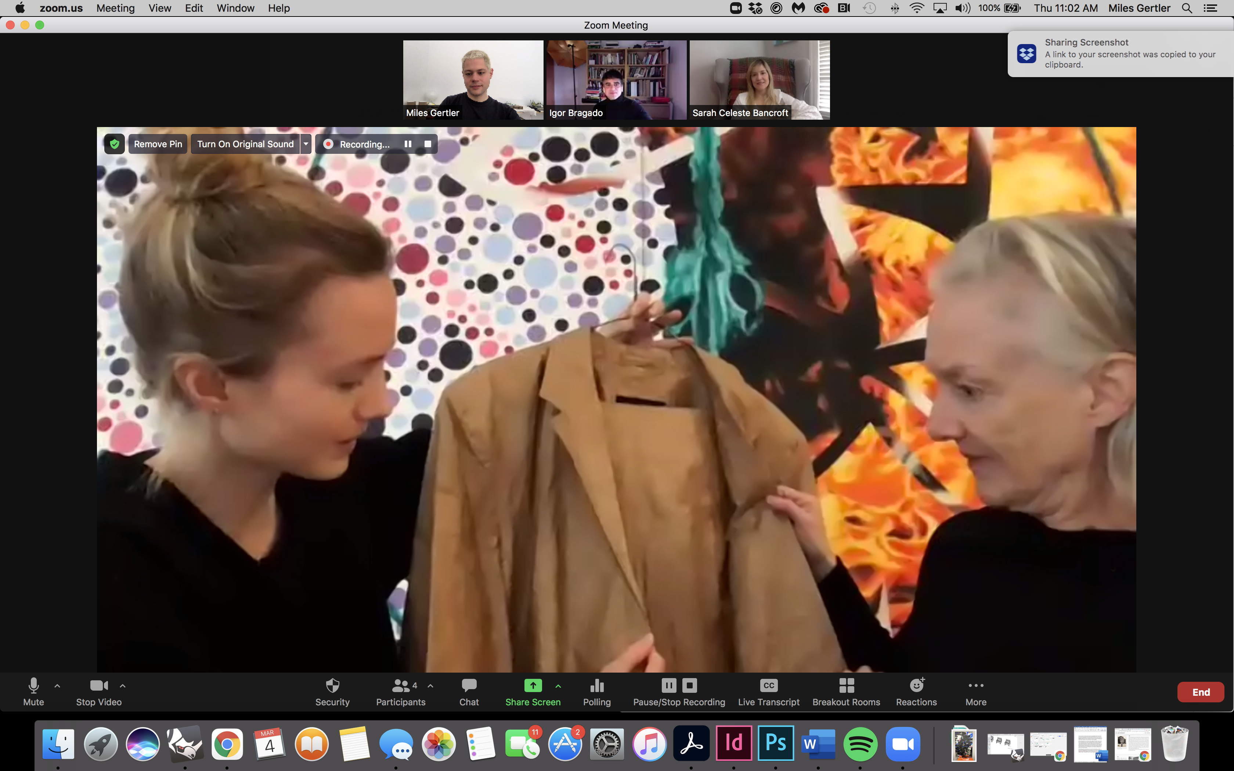Open Finder from the Dock
This screenshot has height=771, width=1234.
58,745
